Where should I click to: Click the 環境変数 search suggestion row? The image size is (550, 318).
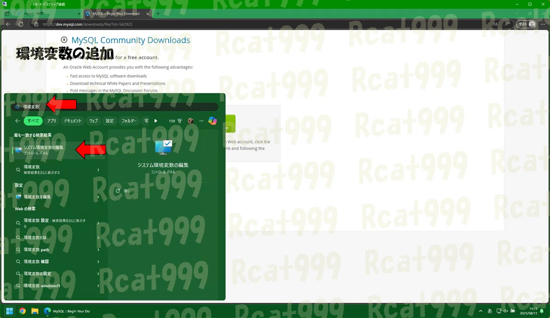58,170
